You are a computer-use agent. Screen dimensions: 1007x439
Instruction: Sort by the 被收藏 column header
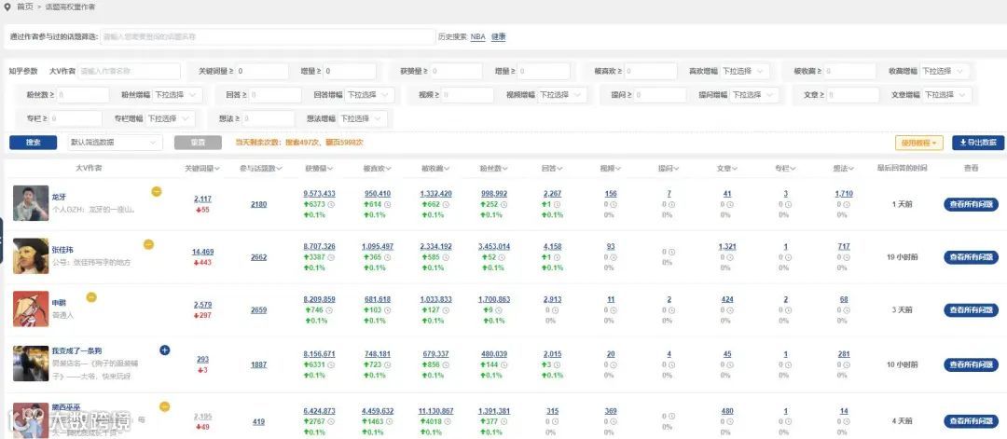(435, 169)
